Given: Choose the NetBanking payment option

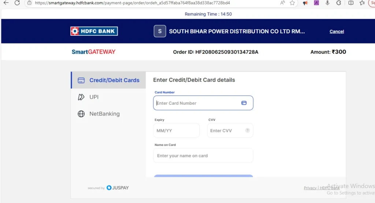Looking at the screenshot, I should [108, 114].
